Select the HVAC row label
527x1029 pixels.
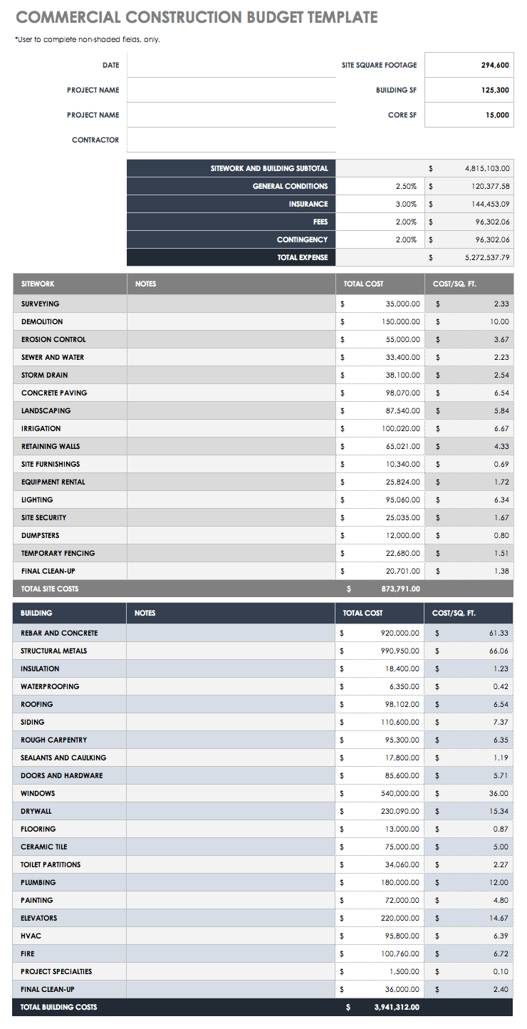(32, 936)
